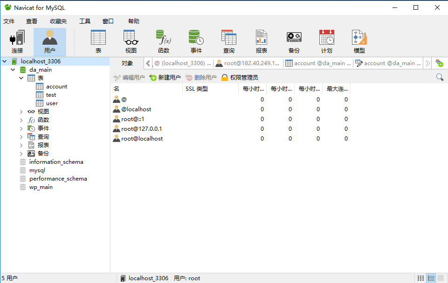The height and width of the screenshot is (283, 448).
Task: Open the 计划 (Schedule) toolbar icon
Action: coord(327,42)
